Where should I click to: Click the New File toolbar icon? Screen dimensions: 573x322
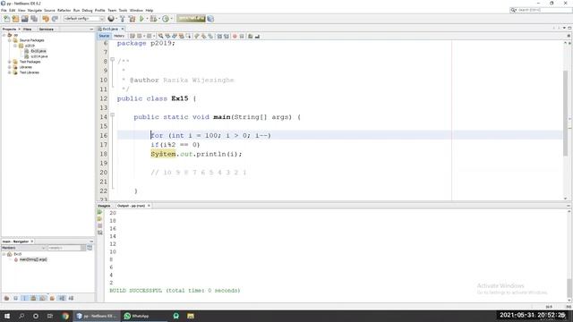(6, 19)
